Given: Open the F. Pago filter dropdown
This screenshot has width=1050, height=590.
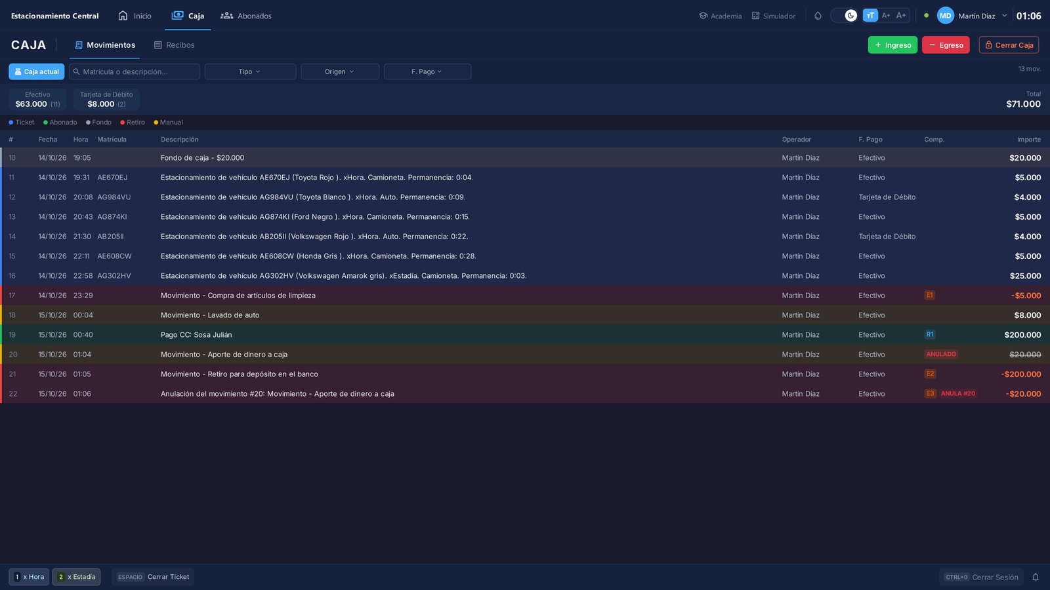Looking at the screenshot, I should pos(427,71).
